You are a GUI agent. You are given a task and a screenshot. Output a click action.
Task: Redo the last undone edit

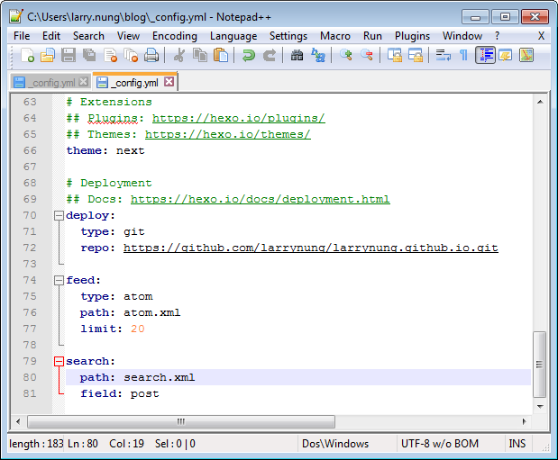point(270,55)
